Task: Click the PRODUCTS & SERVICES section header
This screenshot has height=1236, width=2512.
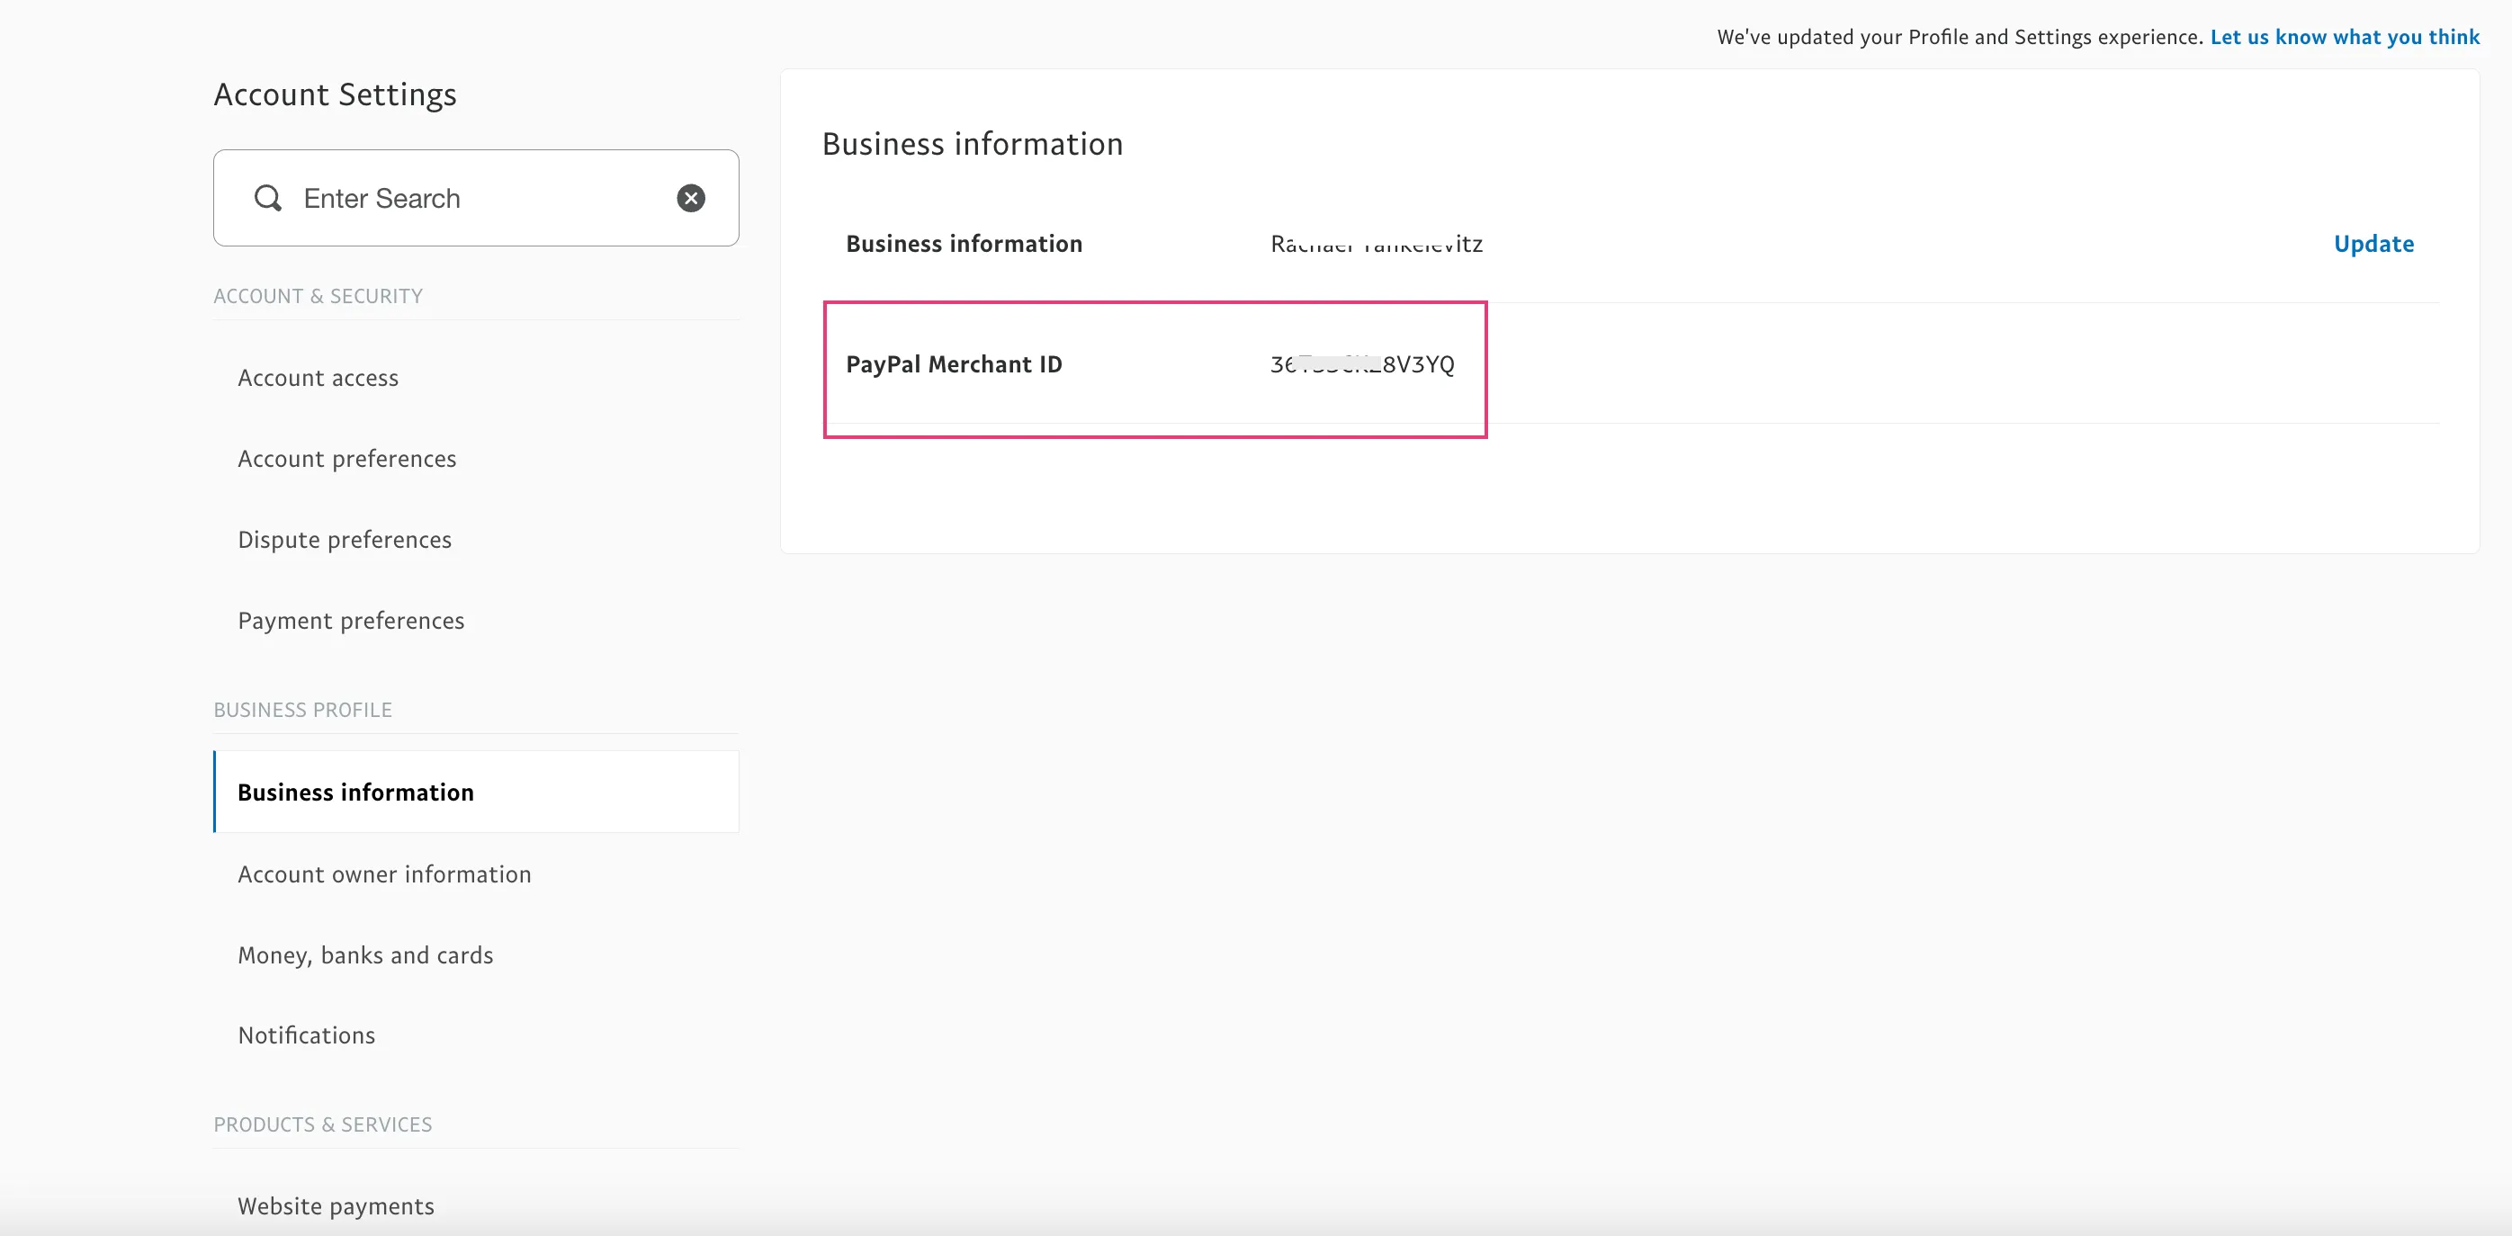Action: (323, 1124)
